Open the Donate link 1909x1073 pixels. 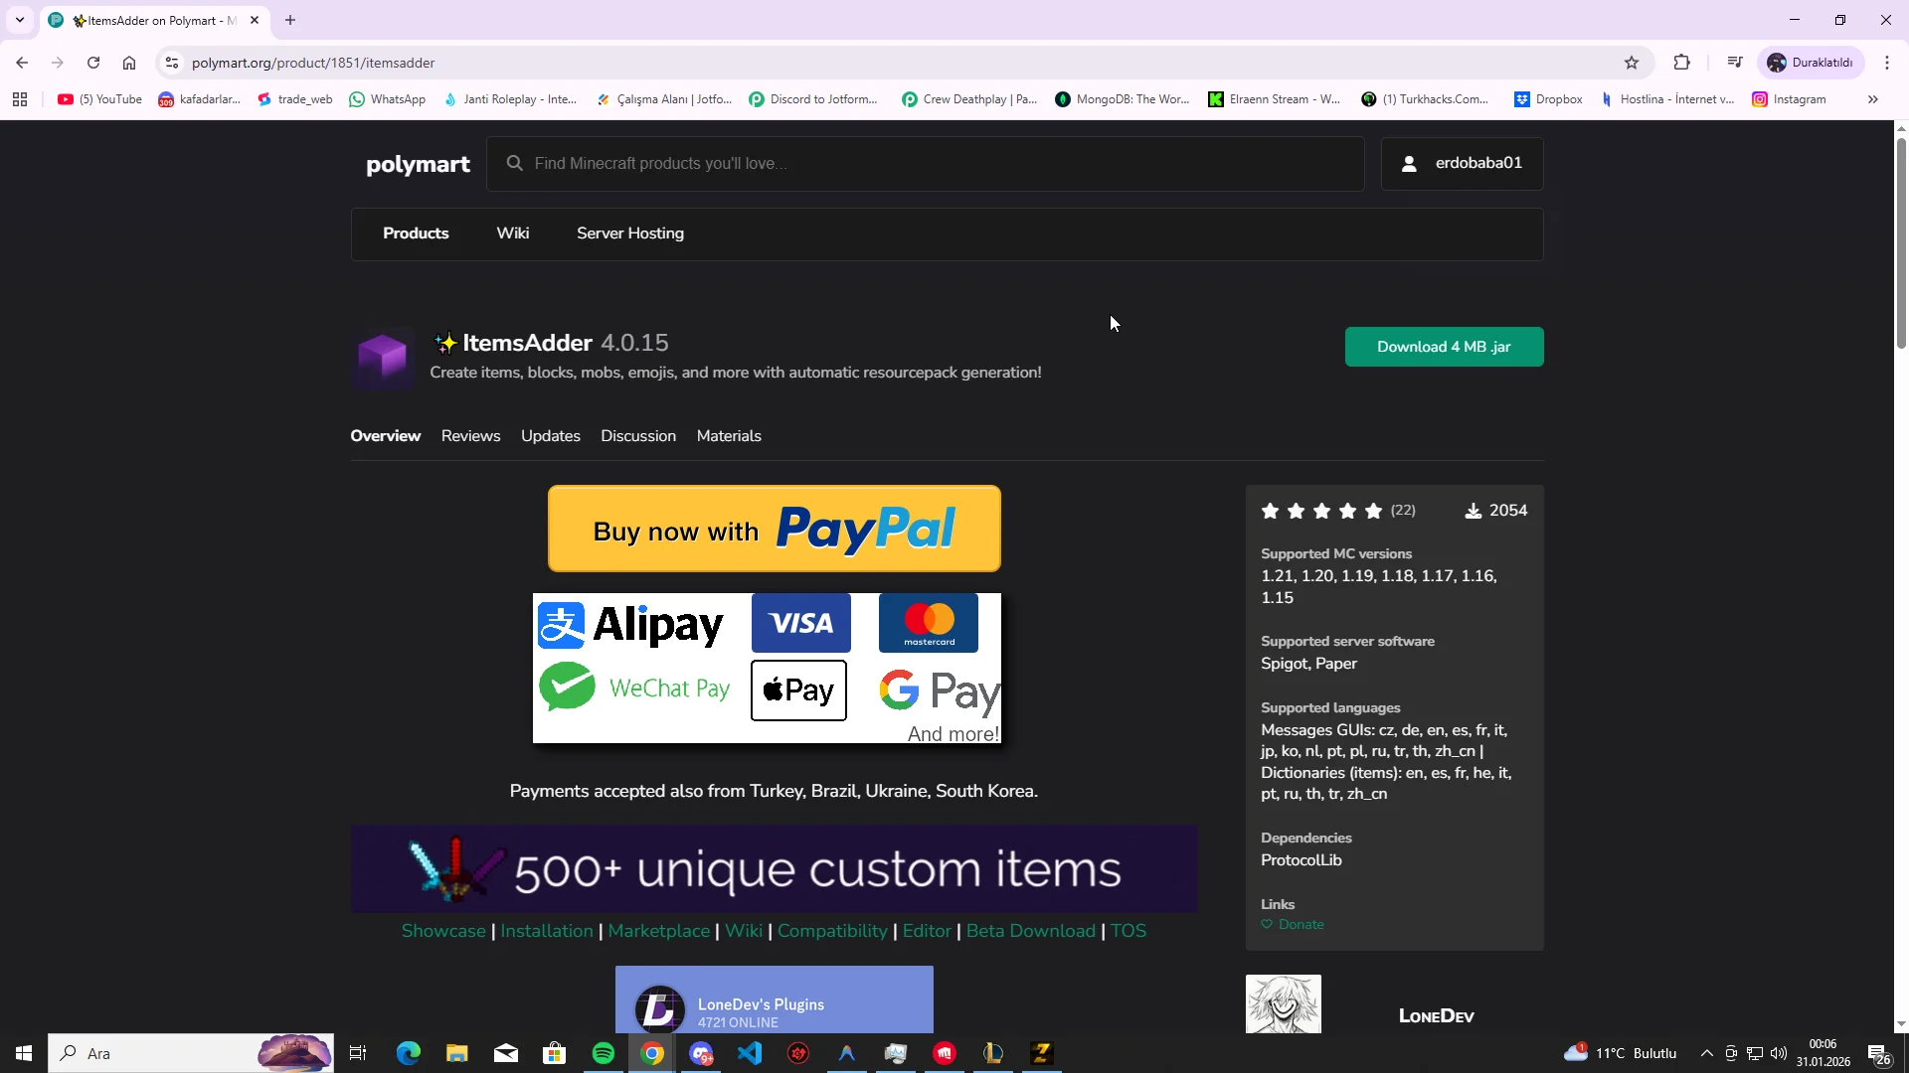coord(1293,924)
